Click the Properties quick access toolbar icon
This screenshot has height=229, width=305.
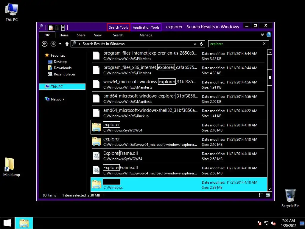click(x=51, y=28)
